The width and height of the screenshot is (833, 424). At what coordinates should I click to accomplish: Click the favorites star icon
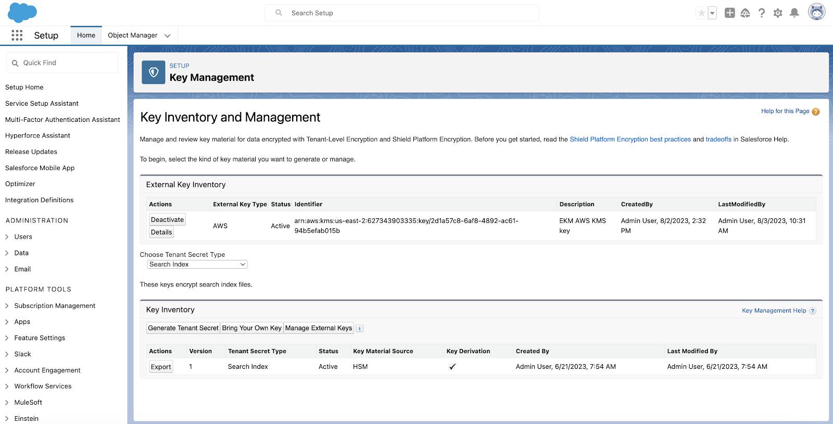pyautogui.click(x=702, y=13)
